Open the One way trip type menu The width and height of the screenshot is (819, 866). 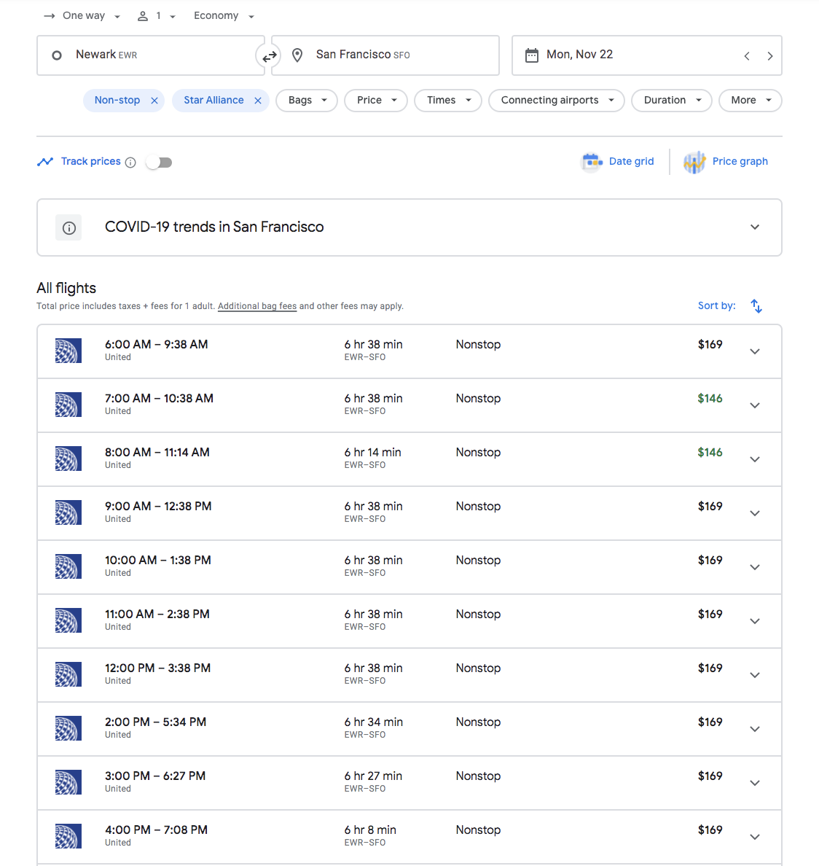tap(81, 15)
